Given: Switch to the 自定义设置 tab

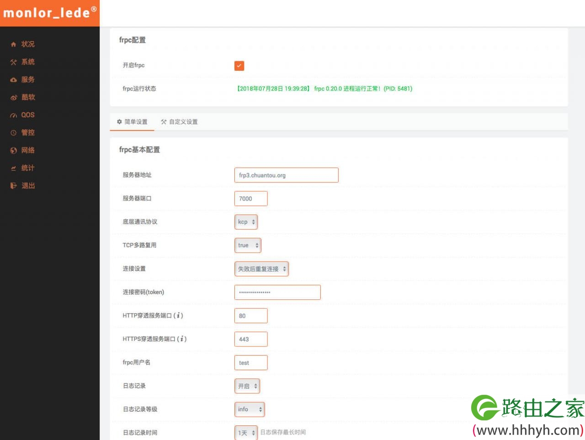Looking at the screenshot, I should (x=179, y=122).
